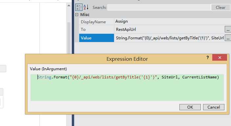Click the Expression Editor title bar

(x=127, y=59)
